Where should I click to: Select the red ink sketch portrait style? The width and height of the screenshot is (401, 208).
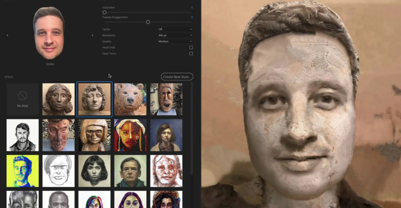[166, 171]
